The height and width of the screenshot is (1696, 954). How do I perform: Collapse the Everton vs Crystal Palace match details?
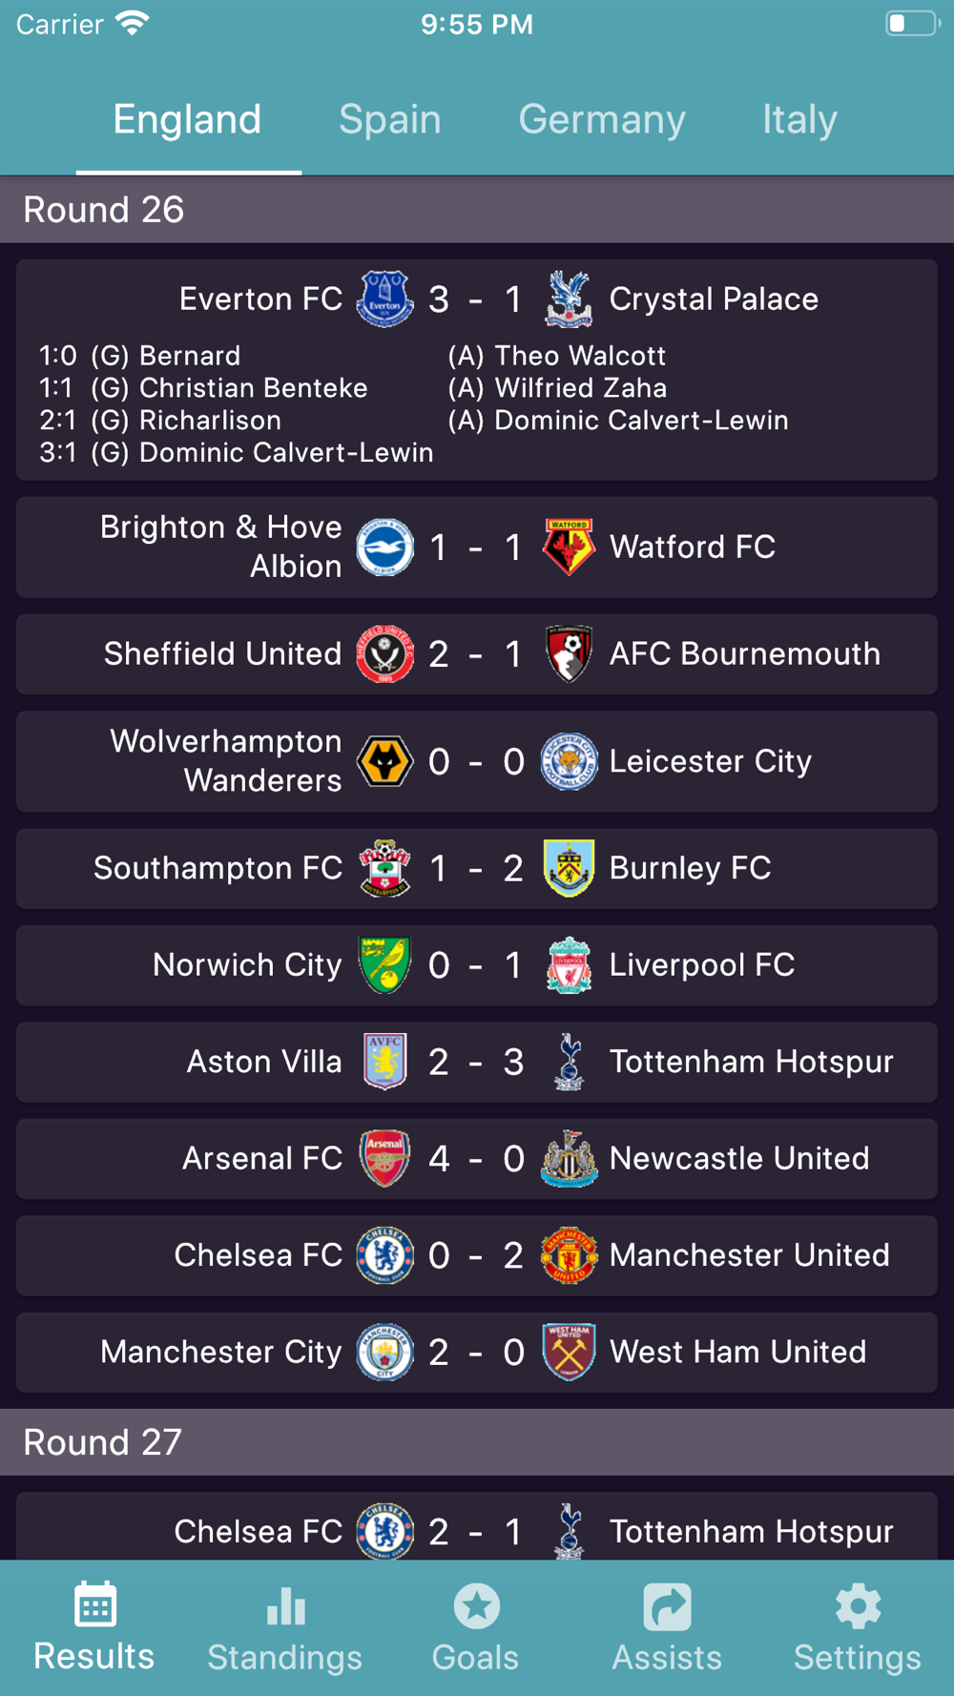(x=477, y=370)
